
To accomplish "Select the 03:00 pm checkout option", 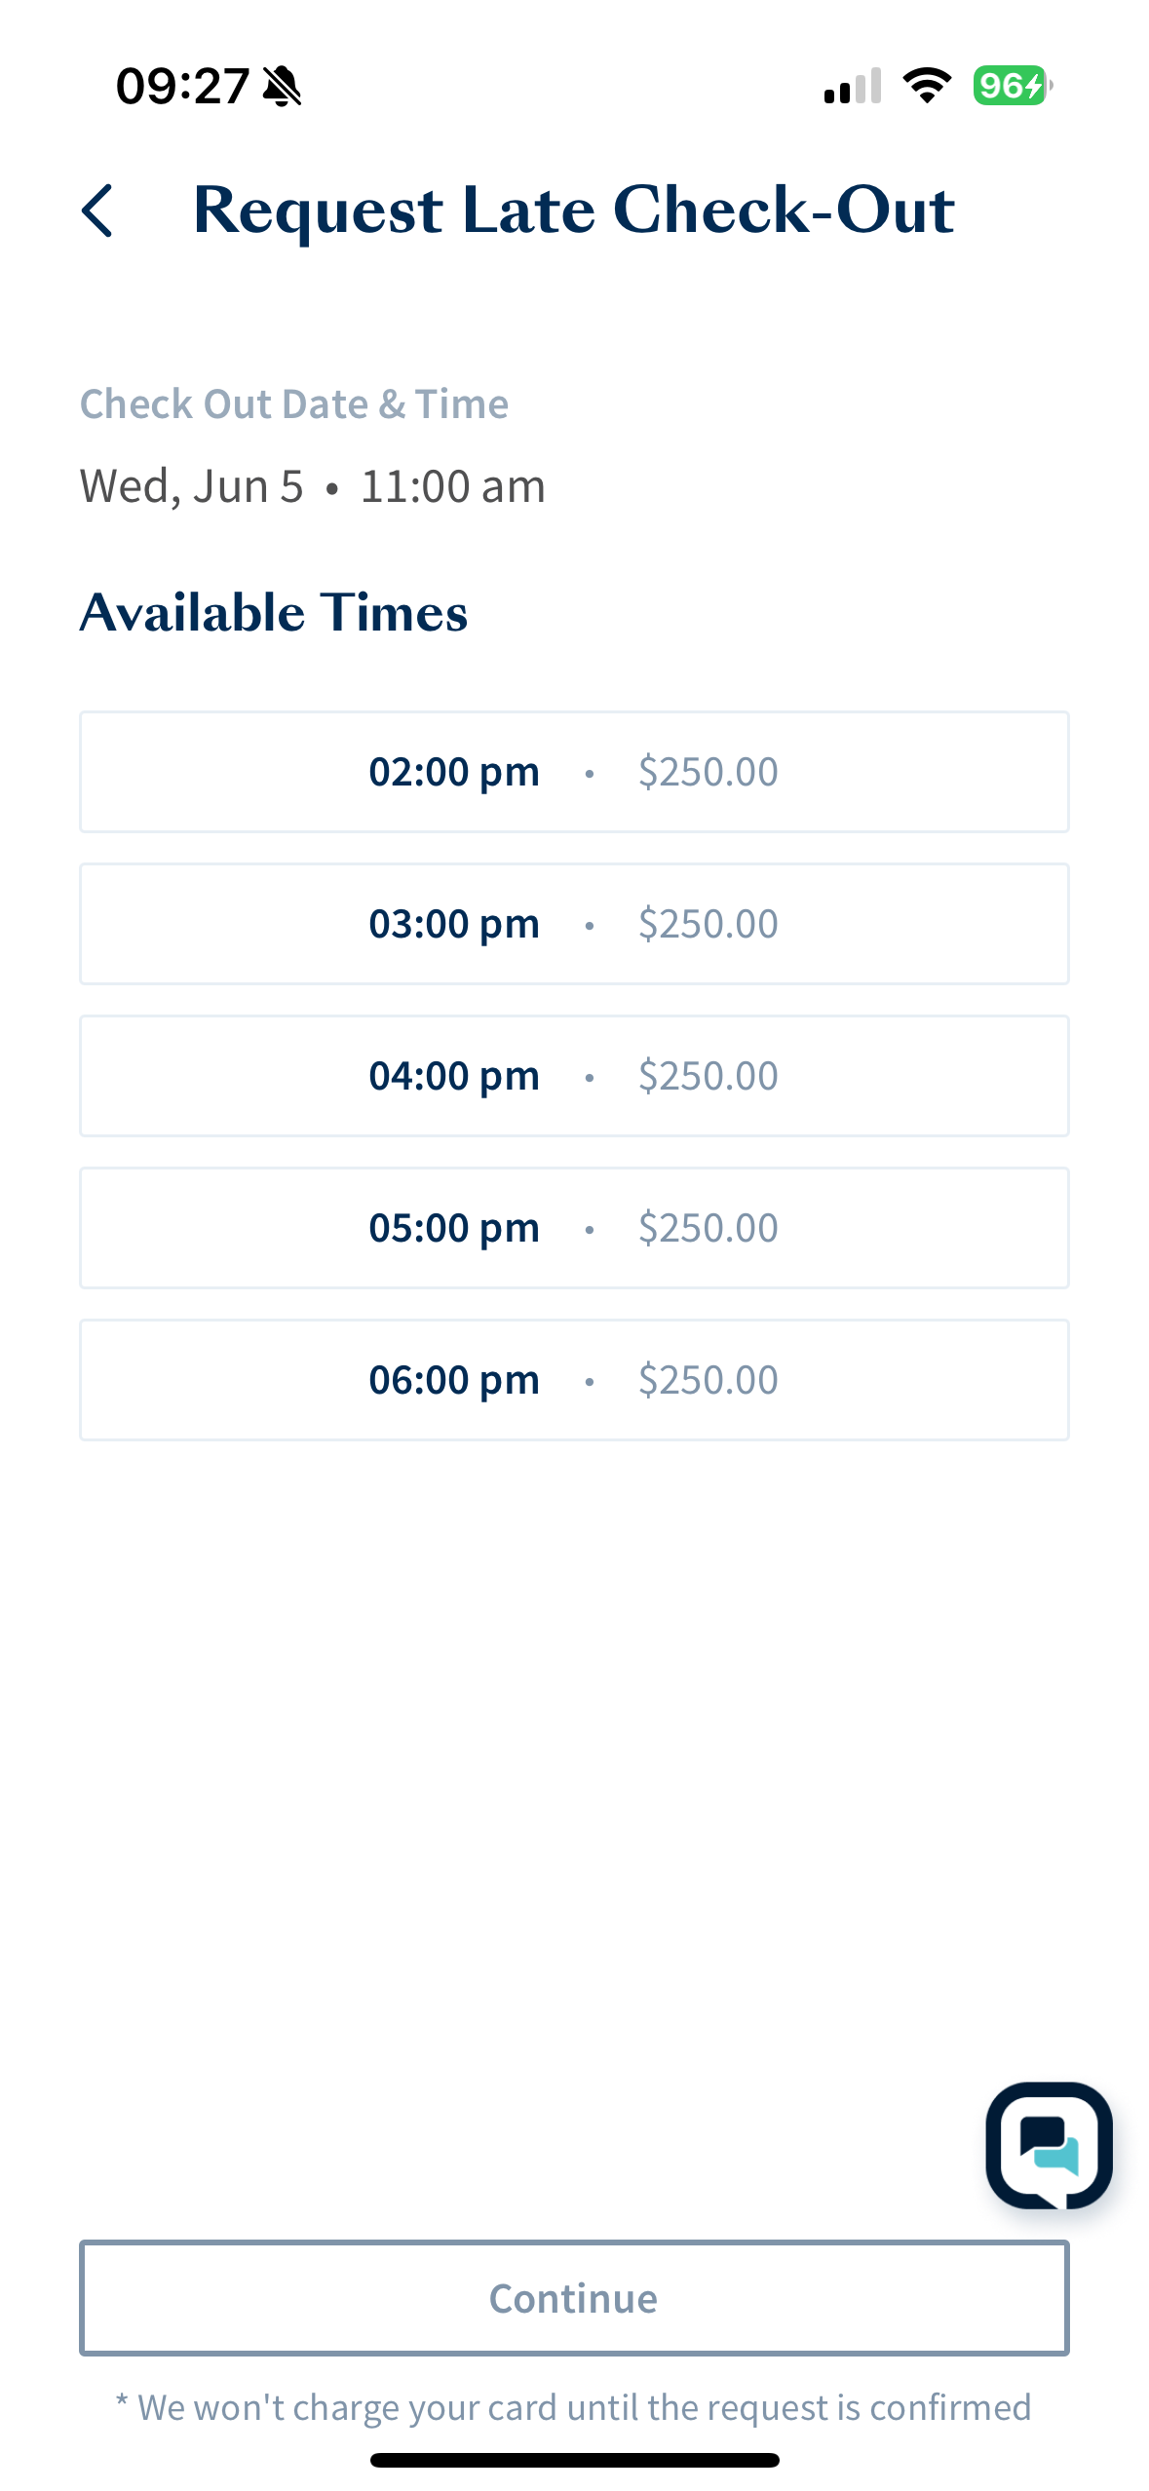I will point(574,924).
